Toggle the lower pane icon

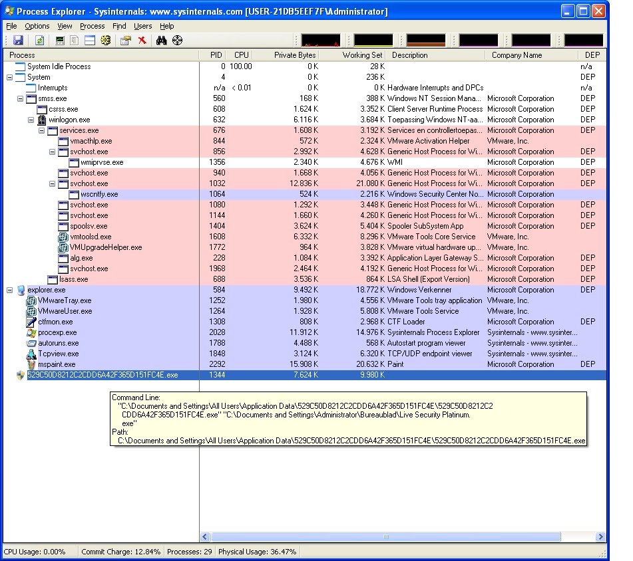(90, 41)
